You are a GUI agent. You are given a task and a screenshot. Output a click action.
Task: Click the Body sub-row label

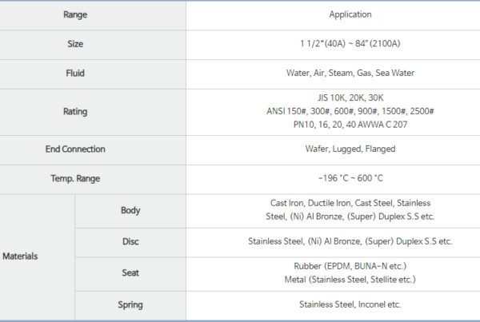[130, 210]
